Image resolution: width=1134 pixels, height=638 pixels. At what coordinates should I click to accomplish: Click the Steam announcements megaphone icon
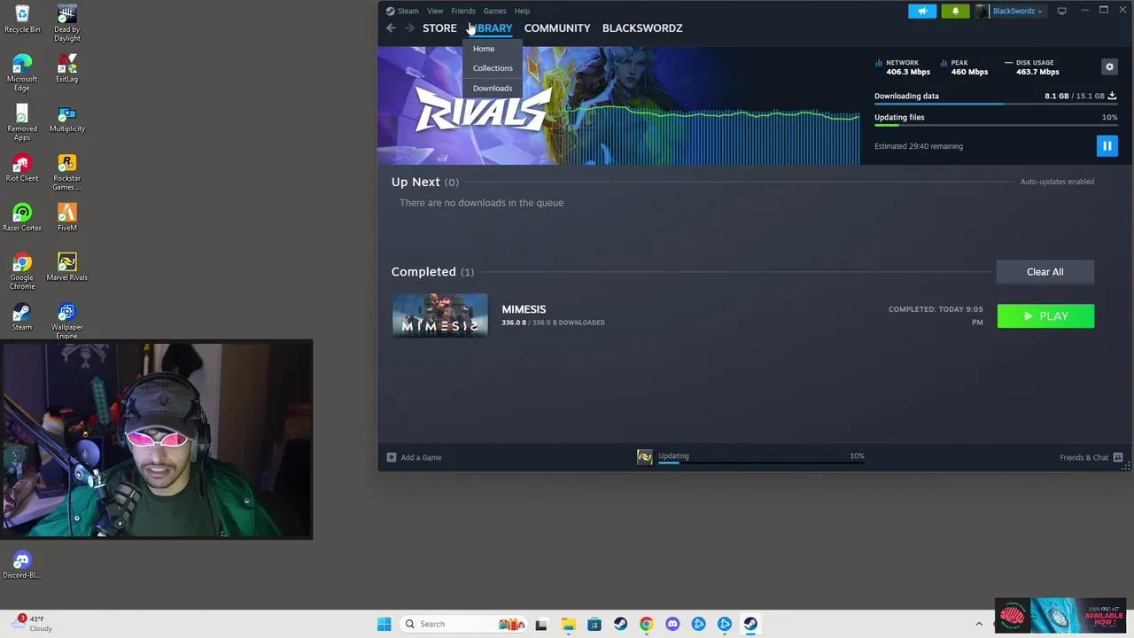tap(921, 11)
